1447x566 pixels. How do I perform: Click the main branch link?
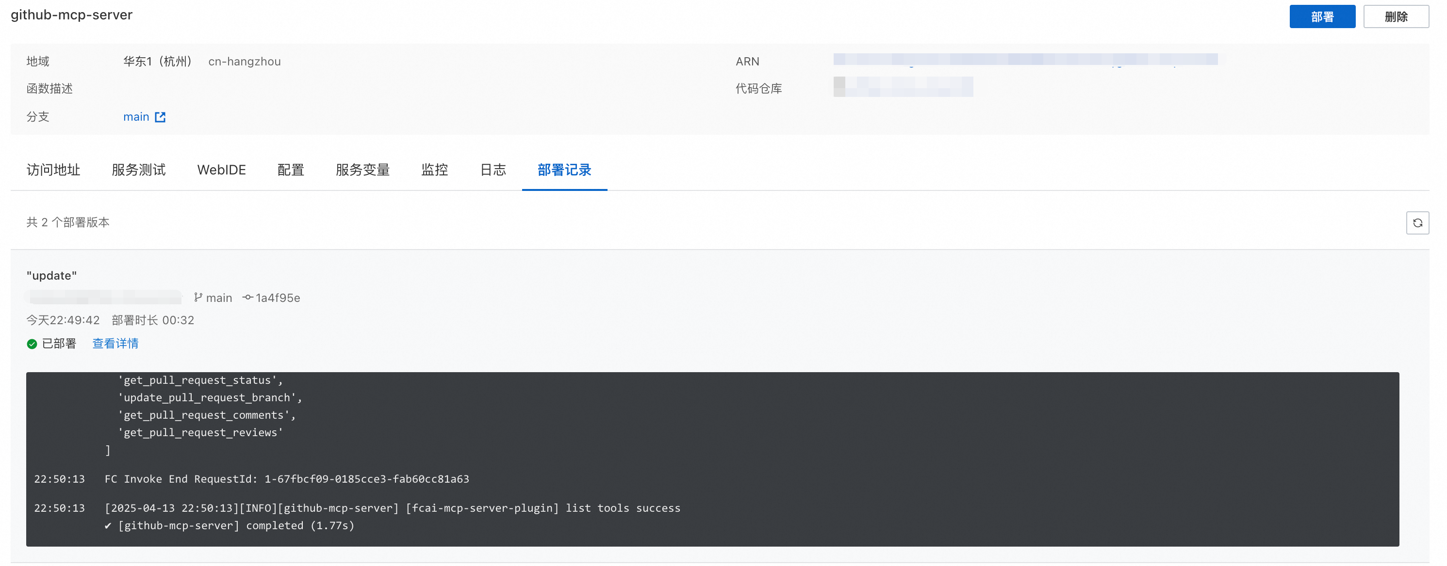136,117
